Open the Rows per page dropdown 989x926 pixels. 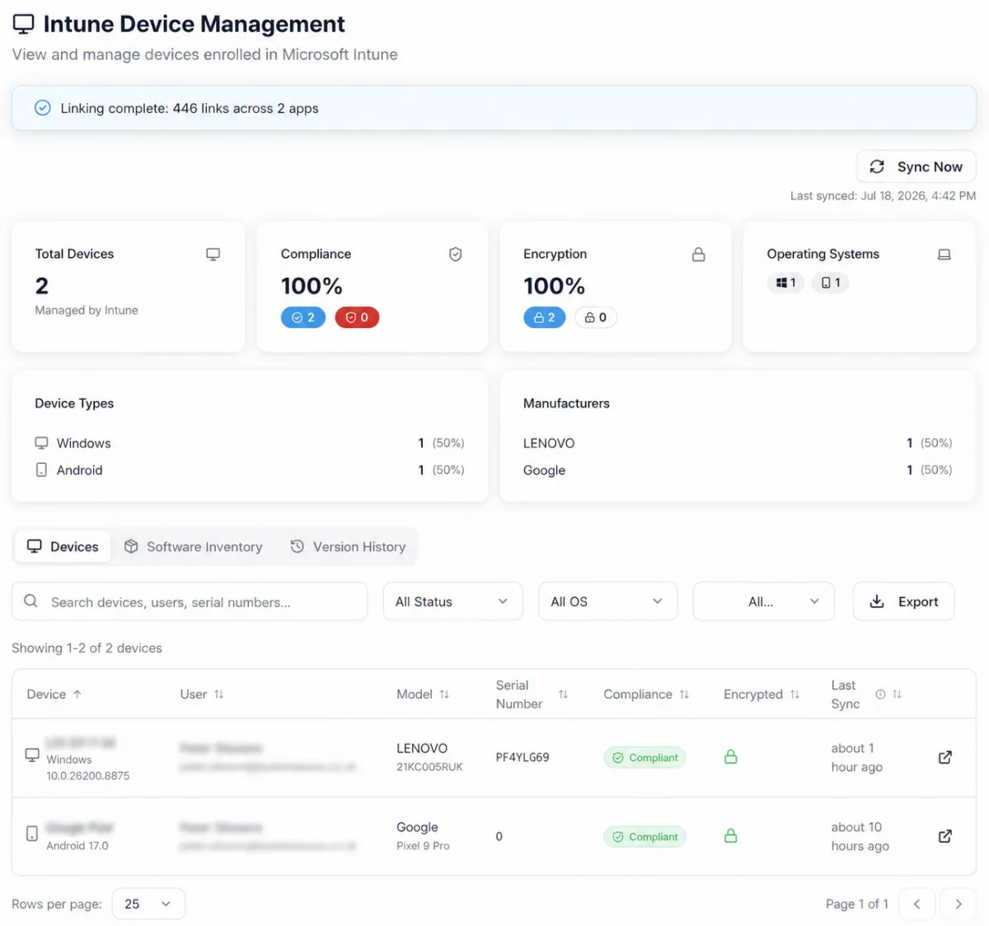pyautogui.click(x=148, y=904)
